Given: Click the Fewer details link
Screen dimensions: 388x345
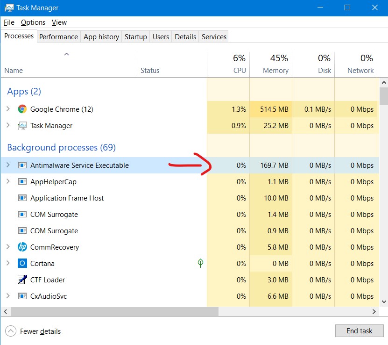Looking at the screenshot, I should coord(40,331).
